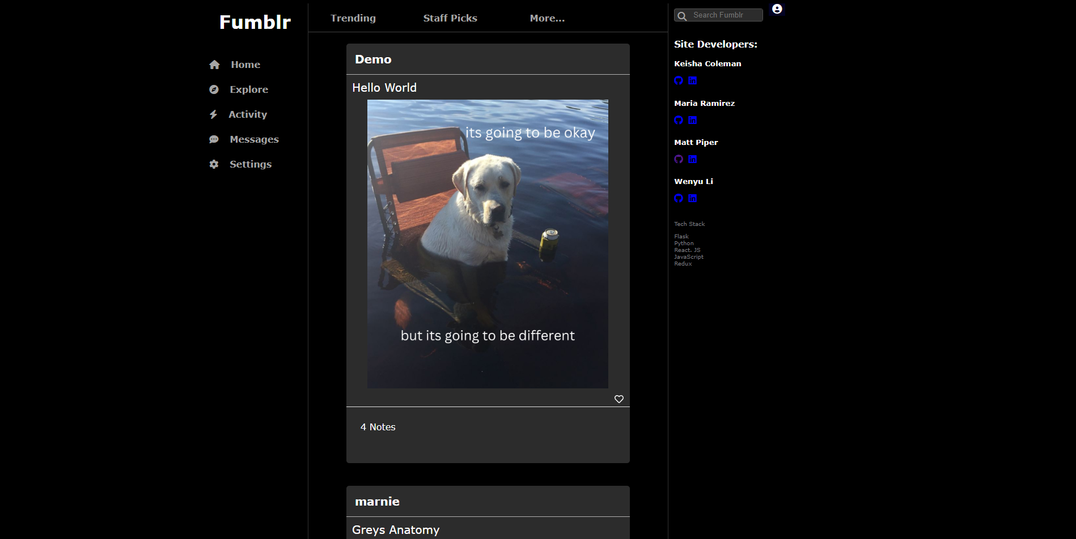Open Keisha Coleman's GitHub icon
1076x539 pixels.
tap(679, 80)
